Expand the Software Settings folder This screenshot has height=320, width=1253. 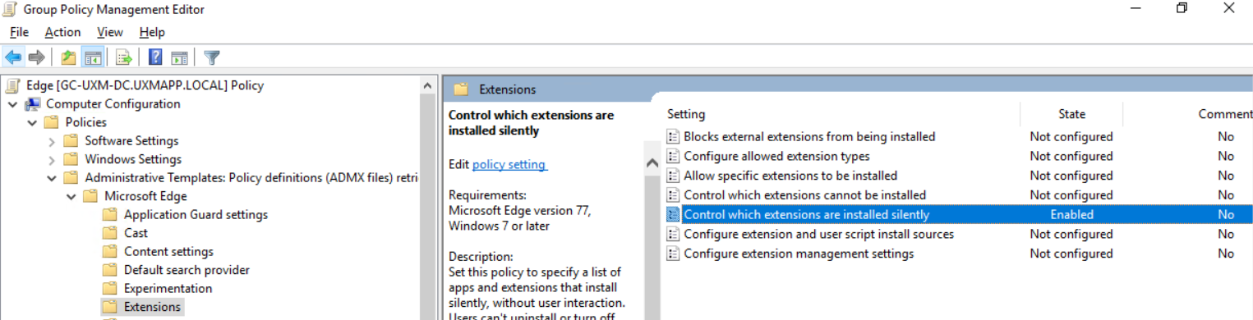pos(53,141)
